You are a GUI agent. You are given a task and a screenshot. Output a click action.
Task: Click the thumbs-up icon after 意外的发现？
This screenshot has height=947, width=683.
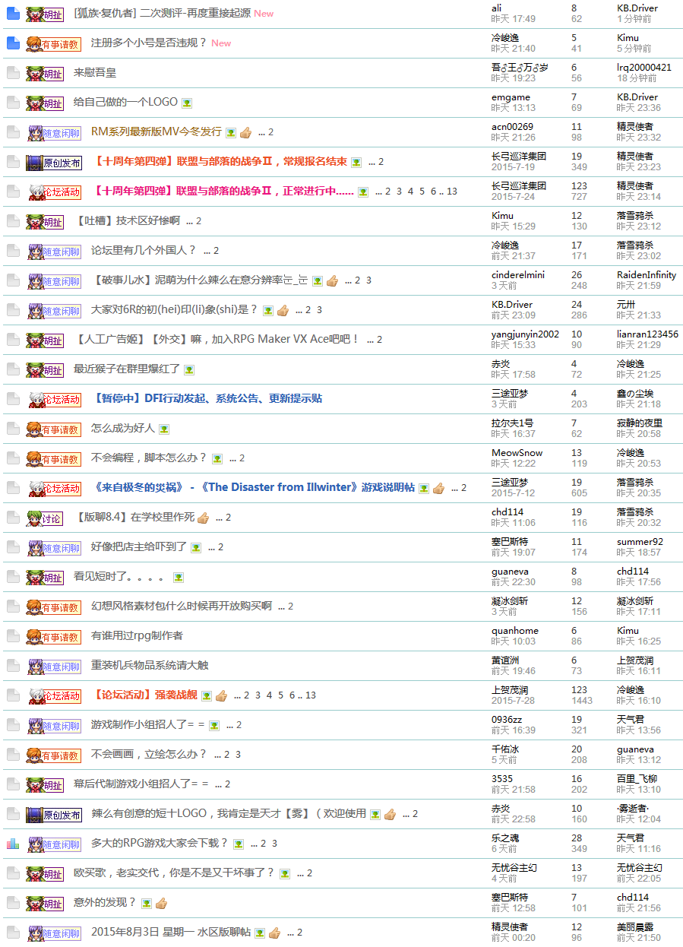pyautogui.click(x=161, y=903)
